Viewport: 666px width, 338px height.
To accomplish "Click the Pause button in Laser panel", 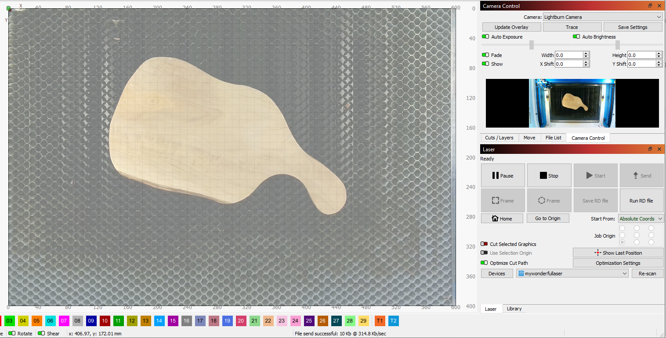I will tap(503, 176).
